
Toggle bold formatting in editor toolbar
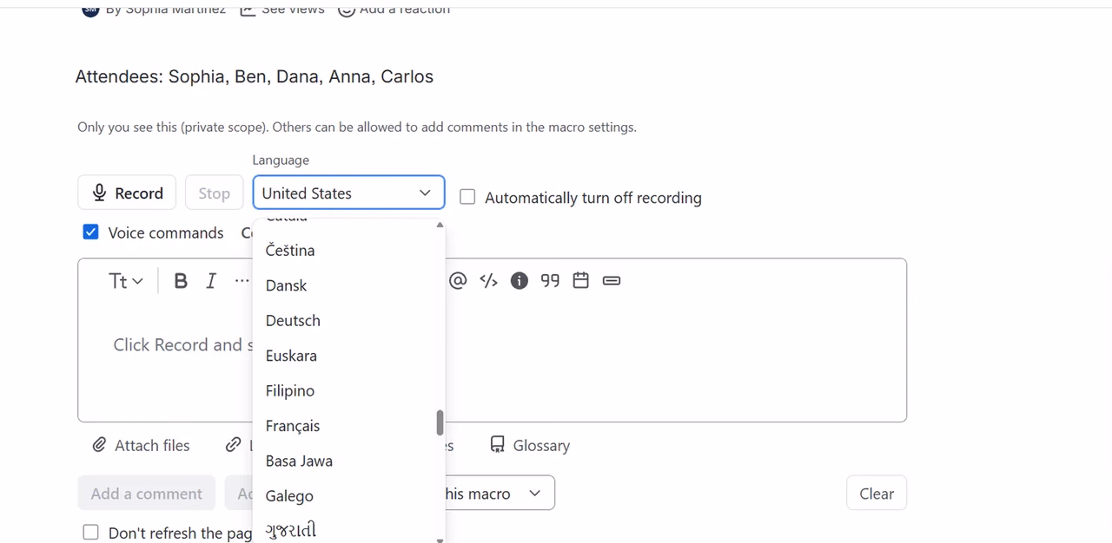point(181,281)
